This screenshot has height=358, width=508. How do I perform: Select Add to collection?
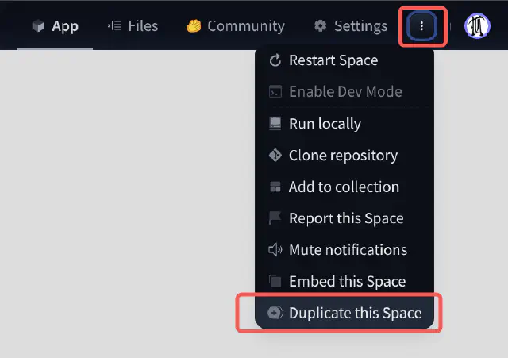point(344,187)
